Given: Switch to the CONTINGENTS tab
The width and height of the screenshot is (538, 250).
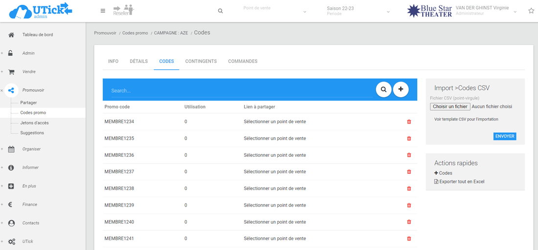Looking at the screenshot, I should coord(201,62).
